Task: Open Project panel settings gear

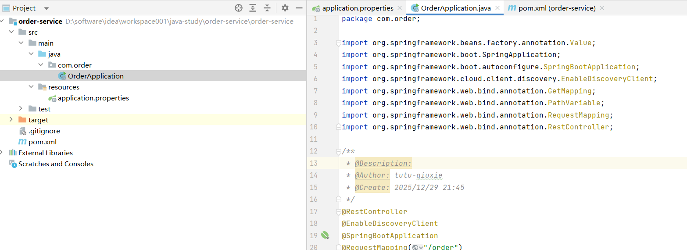Action: click(x=285, y=8)
